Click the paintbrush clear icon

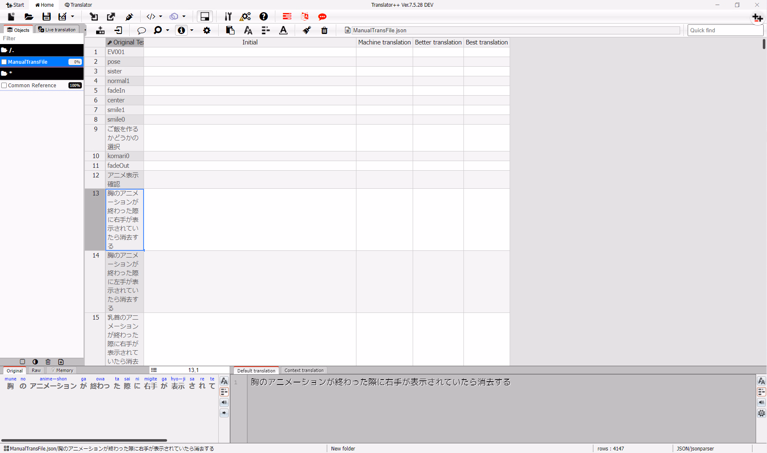pyautogui.click(x=307, y=30)
